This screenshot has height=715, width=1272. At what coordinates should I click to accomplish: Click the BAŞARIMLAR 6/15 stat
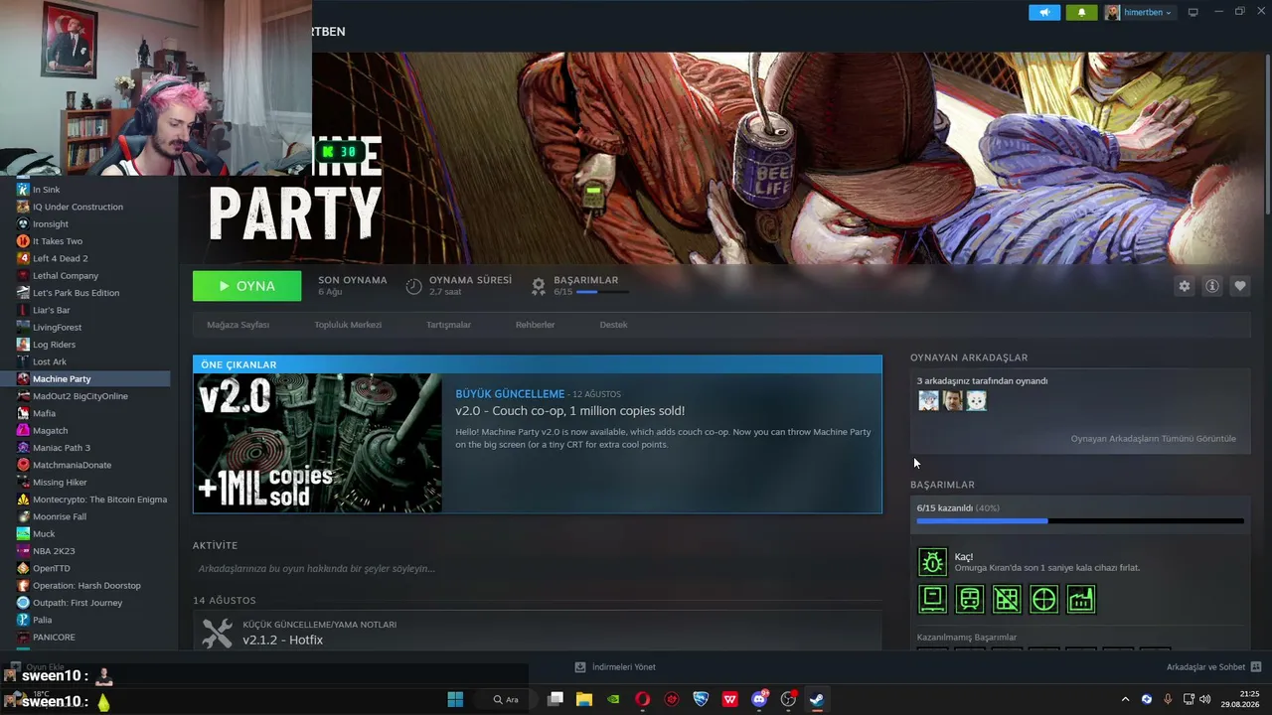pyautogui.click(x=580, y=286)
